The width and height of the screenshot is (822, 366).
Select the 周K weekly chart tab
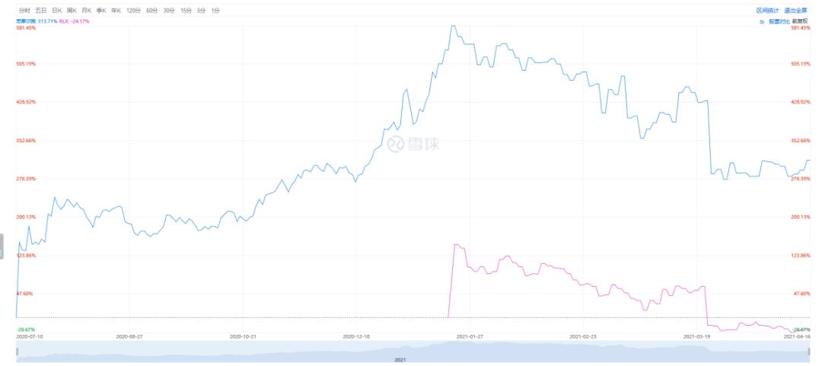[x=72, y=11]
